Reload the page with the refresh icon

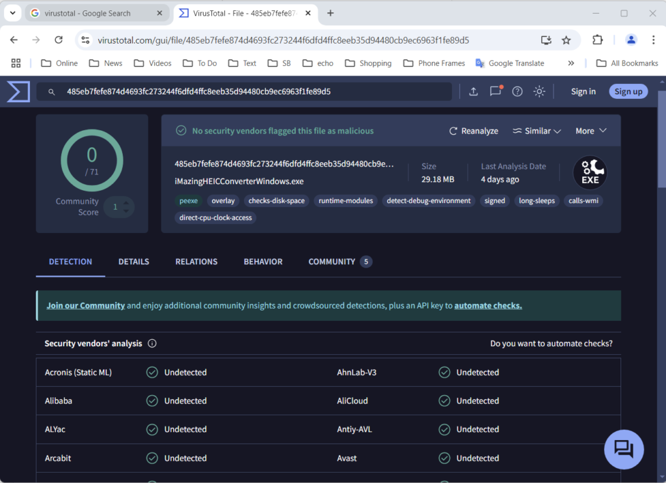click(x=59, y=40)
